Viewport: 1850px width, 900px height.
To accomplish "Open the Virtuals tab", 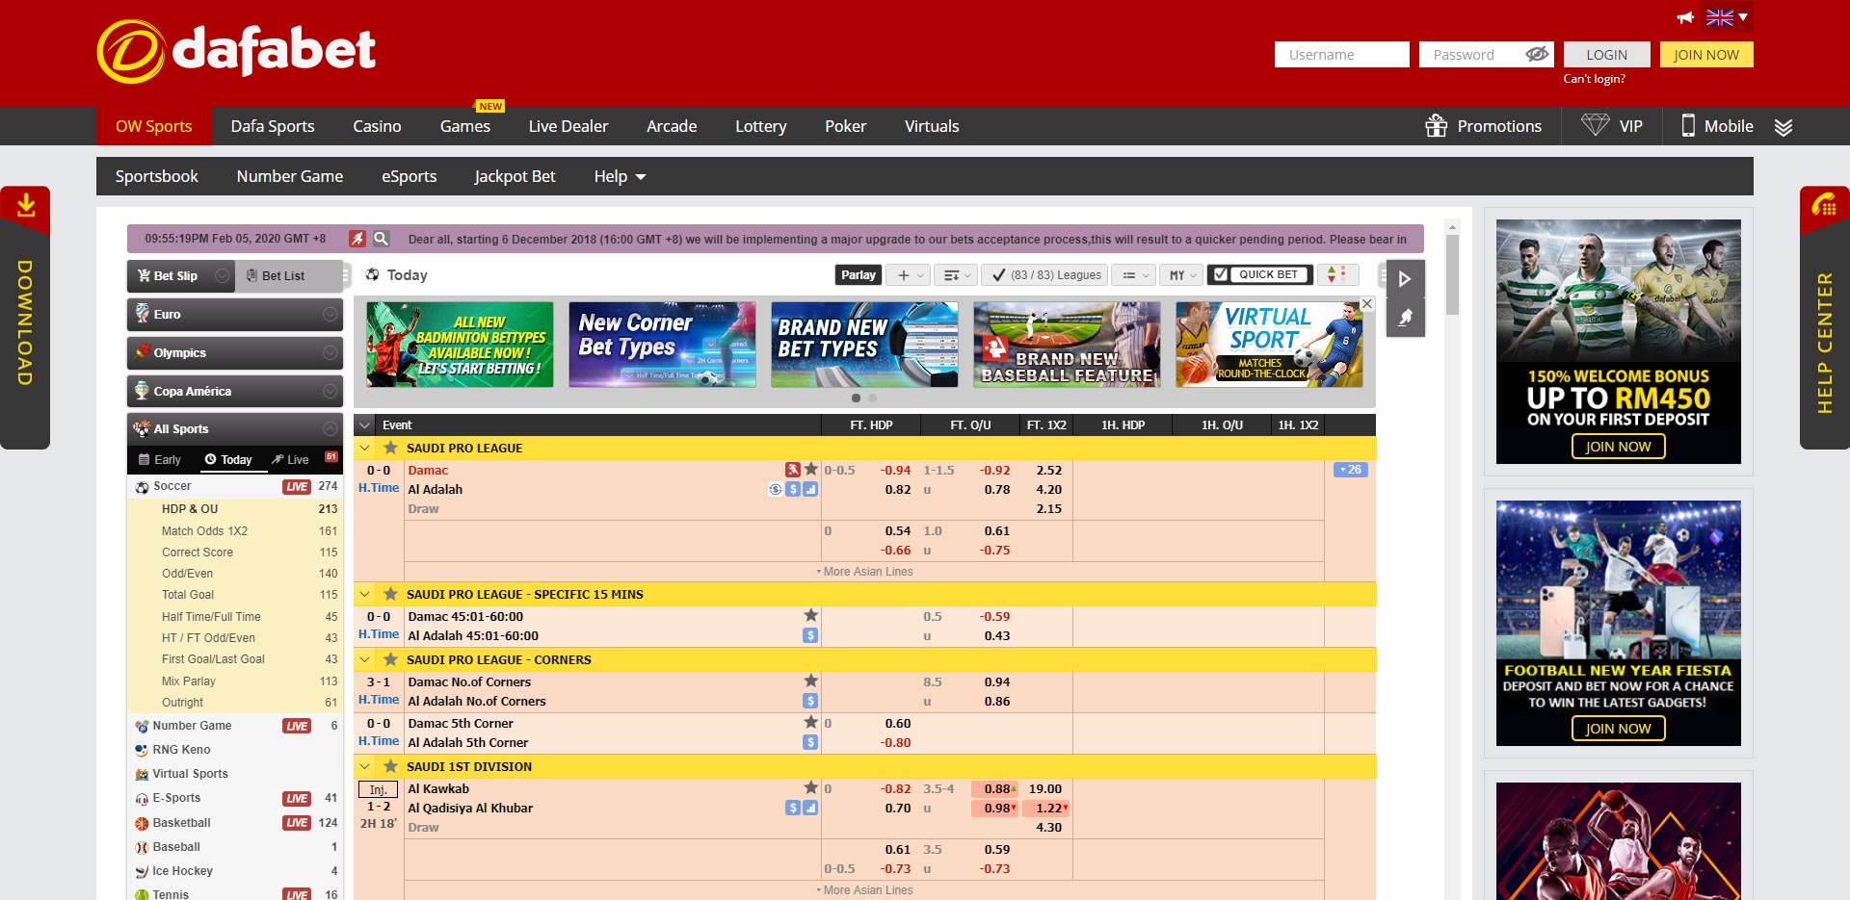I will click(x=932, y=126).
